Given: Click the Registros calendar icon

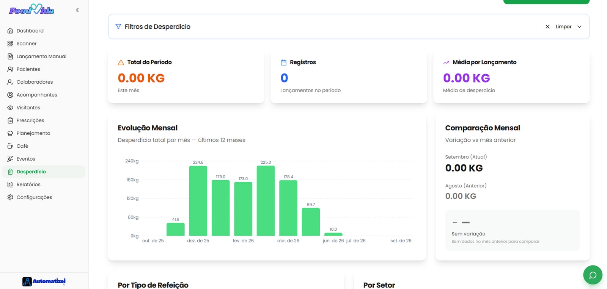Looking at the screenshot, I should point(283,62).
